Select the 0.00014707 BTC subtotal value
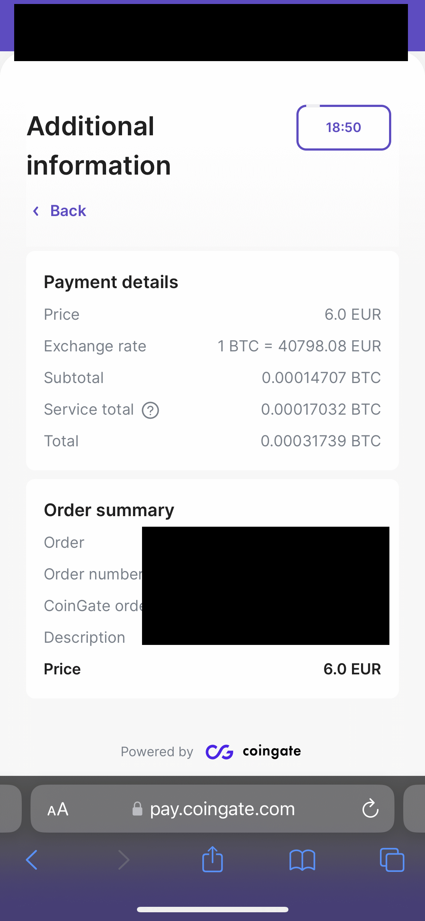Viewport: 425px width, 921px height. tap(321, 378)
